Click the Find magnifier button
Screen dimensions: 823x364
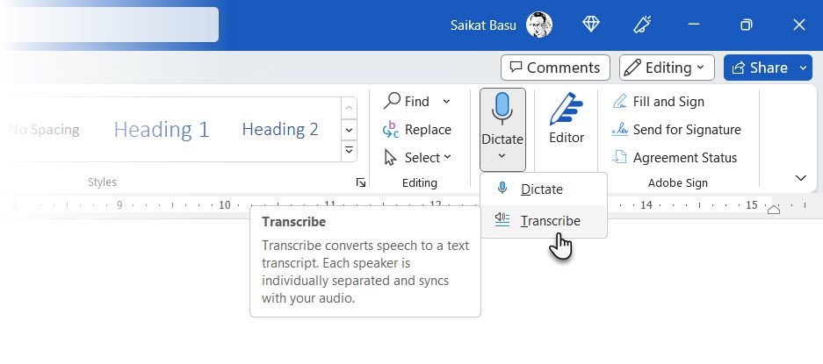407,101
